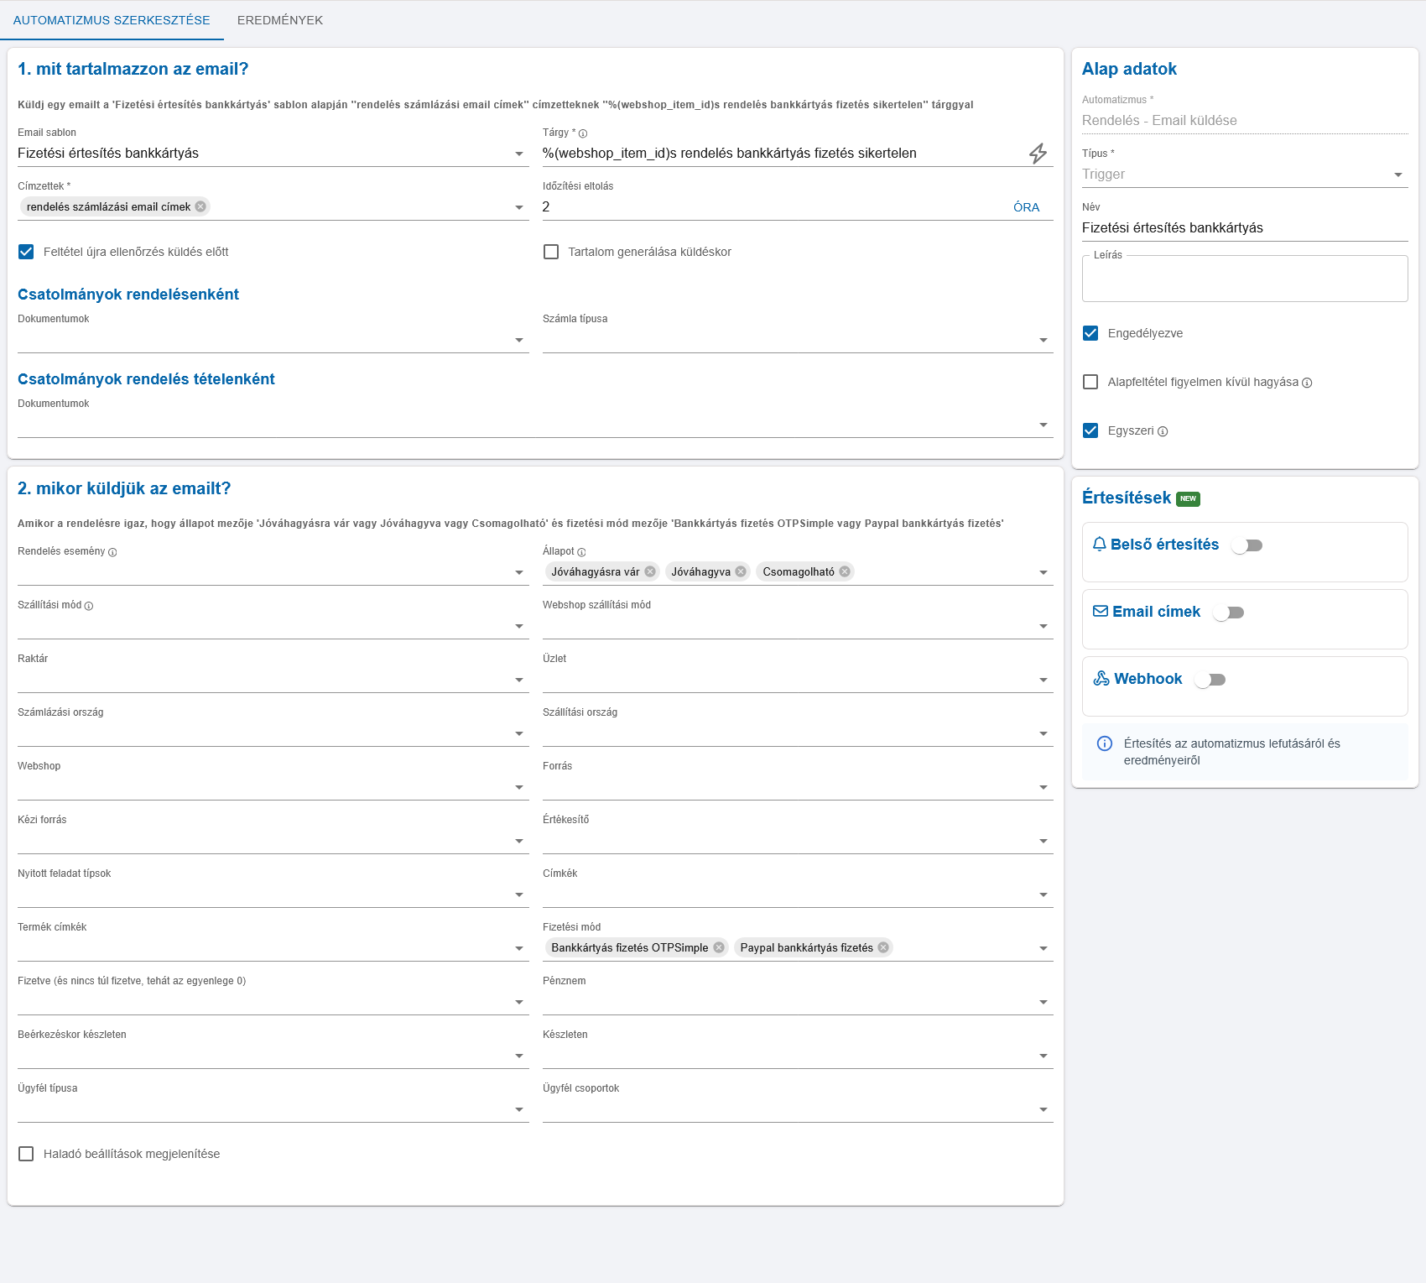This screenshot has height=1283, width=1426.
Task: Turn on the Email címek switch
Action: point(1229,613)
